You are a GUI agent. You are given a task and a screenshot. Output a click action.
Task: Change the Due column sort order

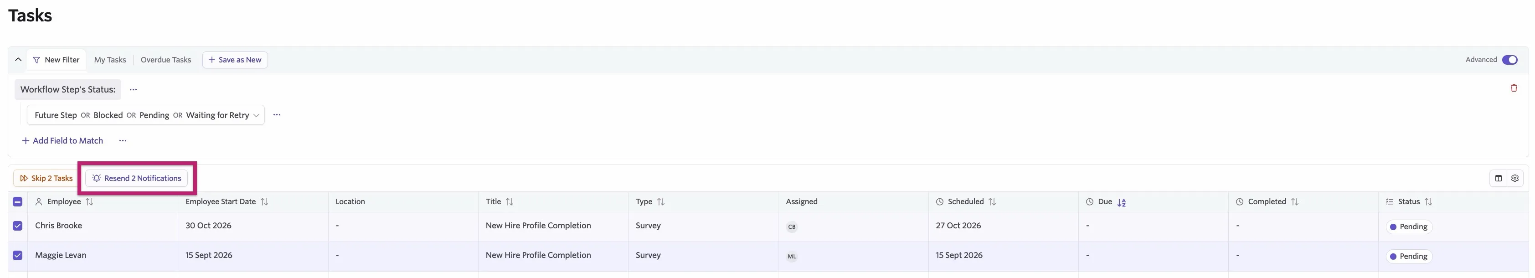point(1122,202)
